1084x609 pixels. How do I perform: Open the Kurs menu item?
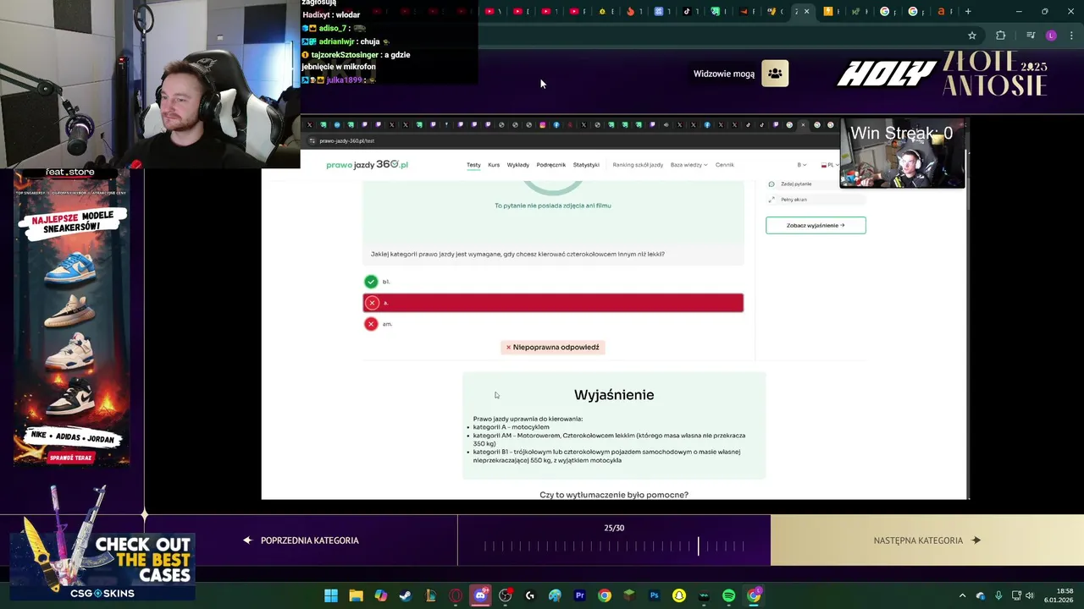[x=494, y=165]
